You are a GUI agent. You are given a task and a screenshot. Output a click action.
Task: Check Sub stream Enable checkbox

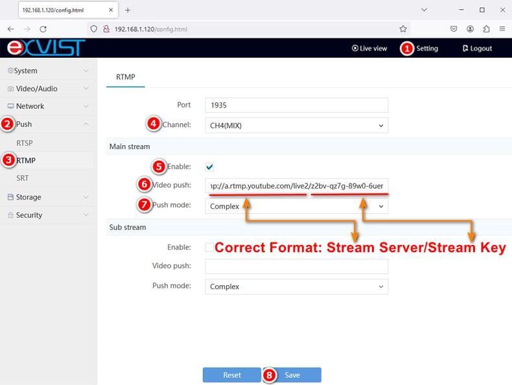pyautogui.click(x=209, y=248)
